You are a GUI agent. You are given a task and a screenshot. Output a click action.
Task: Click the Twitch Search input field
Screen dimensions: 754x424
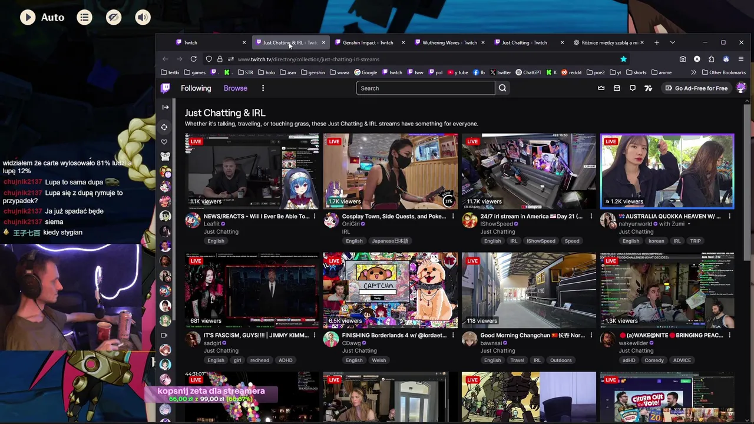[x=425, y=88]
